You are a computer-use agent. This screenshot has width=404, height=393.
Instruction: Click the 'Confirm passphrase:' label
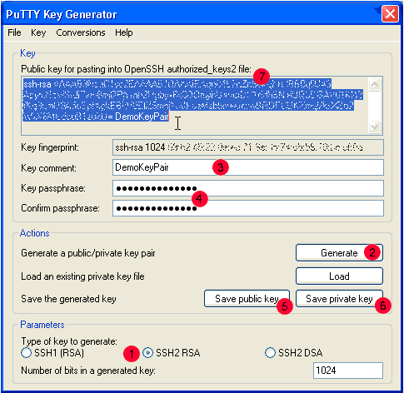pyautogui.click(x=60, y=208)
